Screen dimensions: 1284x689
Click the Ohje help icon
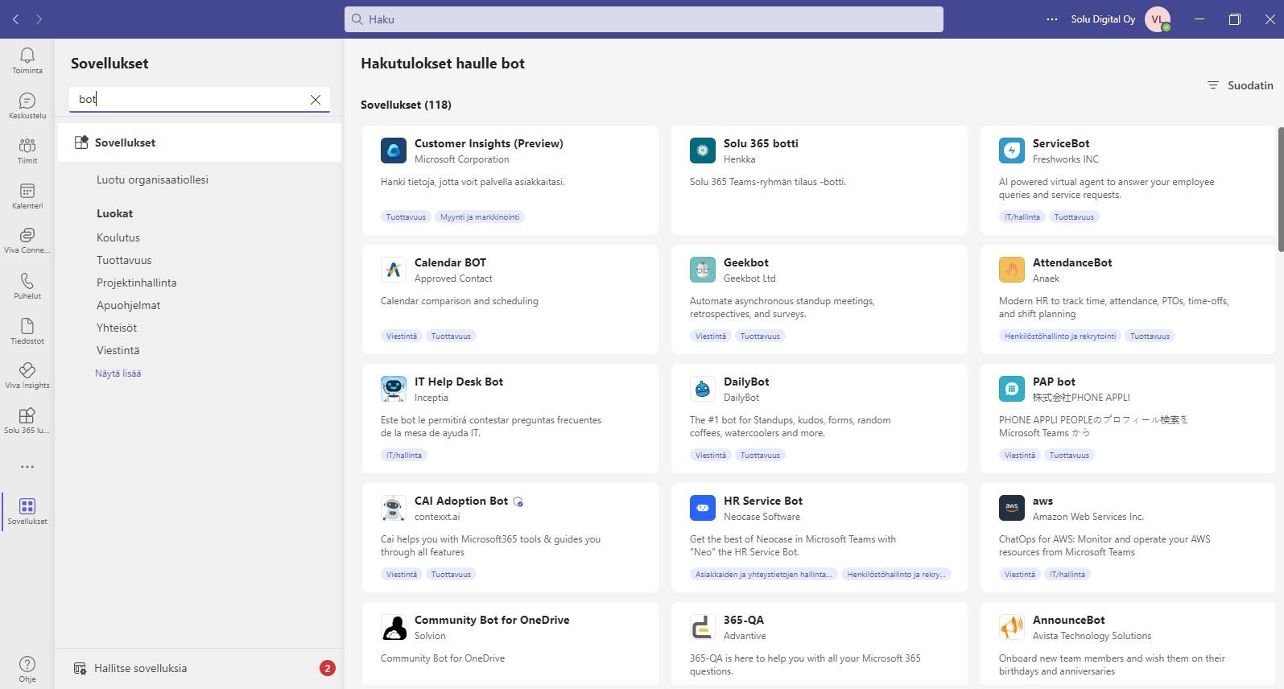(27, 668)
